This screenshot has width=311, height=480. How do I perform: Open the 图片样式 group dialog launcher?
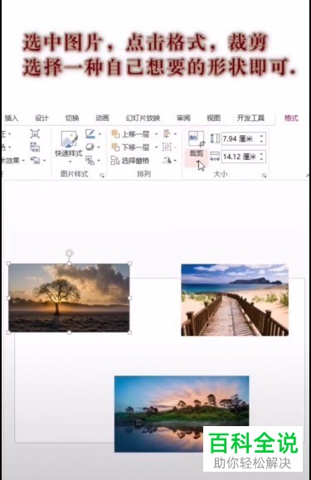102,176
